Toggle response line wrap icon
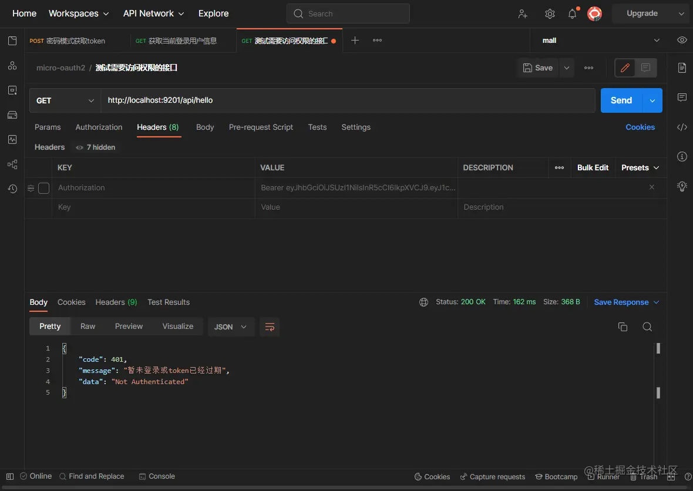The width and height of the screenshot is (693, 491). [270, 327]
